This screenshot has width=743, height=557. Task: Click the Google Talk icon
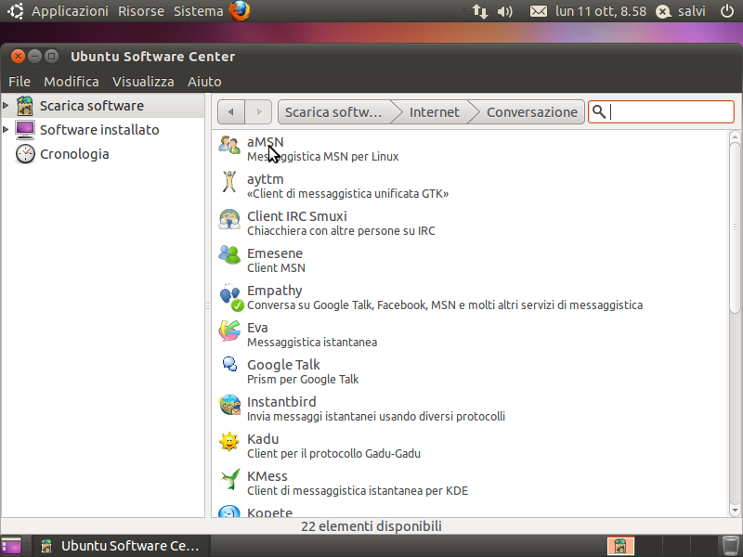tap(229, 364)
